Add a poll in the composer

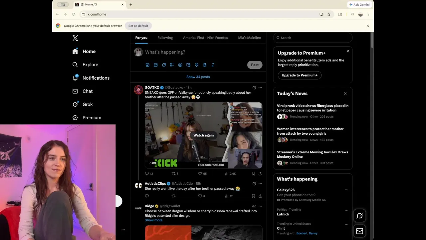(172, 65)
